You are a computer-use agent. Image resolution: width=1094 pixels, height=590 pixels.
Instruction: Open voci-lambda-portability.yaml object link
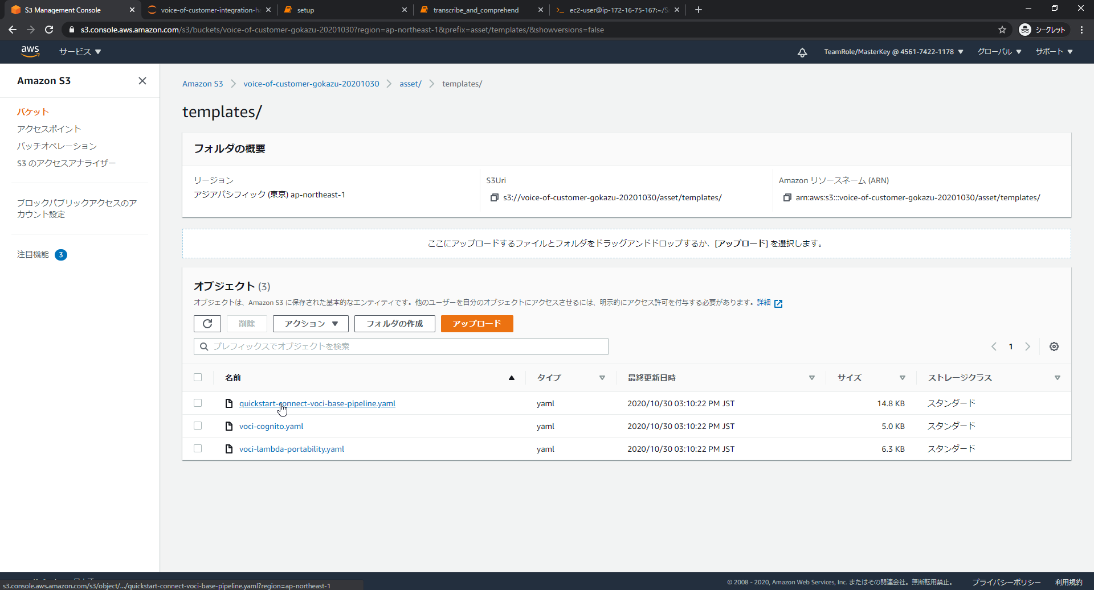tap(292, 449)
